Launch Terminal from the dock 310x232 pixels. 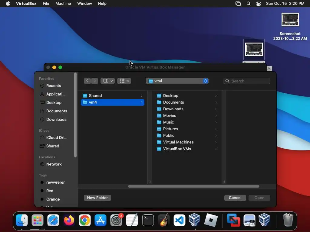tap(148, 220)
